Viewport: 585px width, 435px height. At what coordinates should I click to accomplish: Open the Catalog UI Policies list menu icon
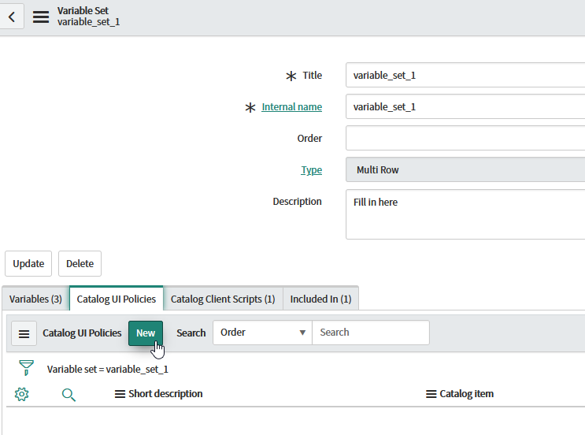click(x=24, y=333)
